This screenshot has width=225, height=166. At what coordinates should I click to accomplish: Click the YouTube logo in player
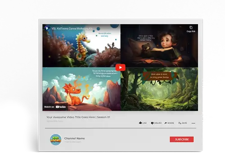(x=61, y=107)
